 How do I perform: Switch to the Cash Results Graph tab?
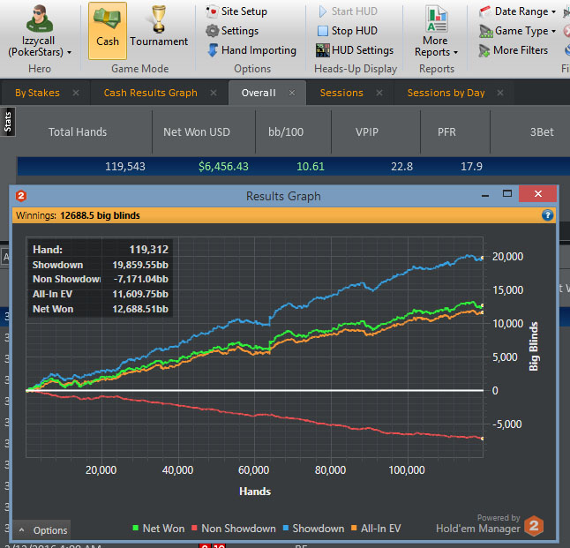(151, 93)
